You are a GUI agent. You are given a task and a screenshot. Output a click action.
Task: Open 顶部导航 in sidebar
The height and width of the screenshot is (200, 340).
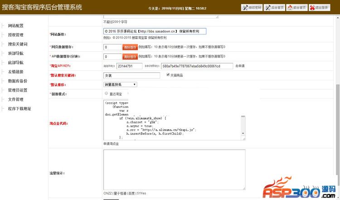pyautogui.click(x=15, y=54)
